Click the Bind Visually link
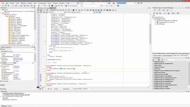 point(5,81)
